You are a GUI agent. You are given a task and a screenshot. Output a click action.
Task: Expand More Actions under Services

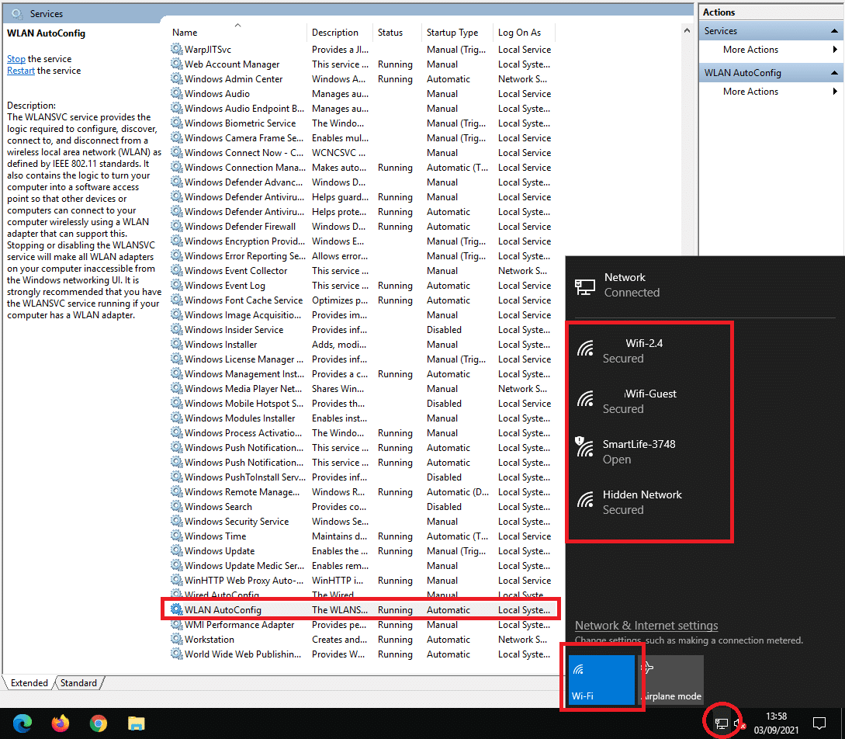point(771,50)
